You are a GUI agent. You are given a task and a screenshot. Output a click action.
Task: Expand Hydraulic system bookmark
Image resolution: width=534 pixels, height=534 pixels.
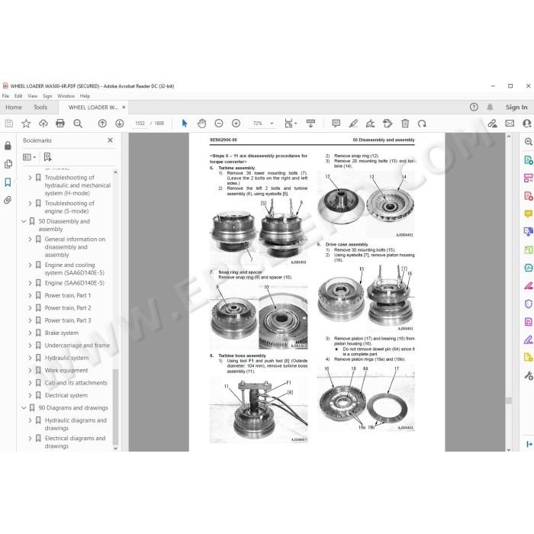coord(30,358)
